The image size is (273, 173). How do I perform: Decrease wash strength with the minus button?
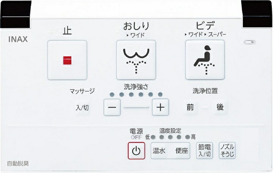[112, 107]
